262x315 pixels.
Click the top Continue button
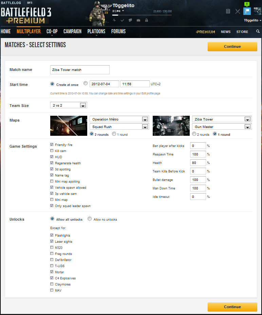[x=232, y=47]
